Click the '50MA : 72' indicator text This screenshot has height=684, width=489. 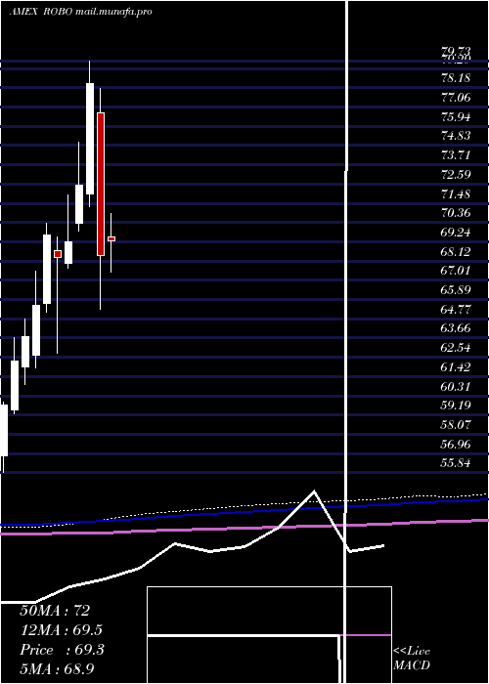coord(55,611)
